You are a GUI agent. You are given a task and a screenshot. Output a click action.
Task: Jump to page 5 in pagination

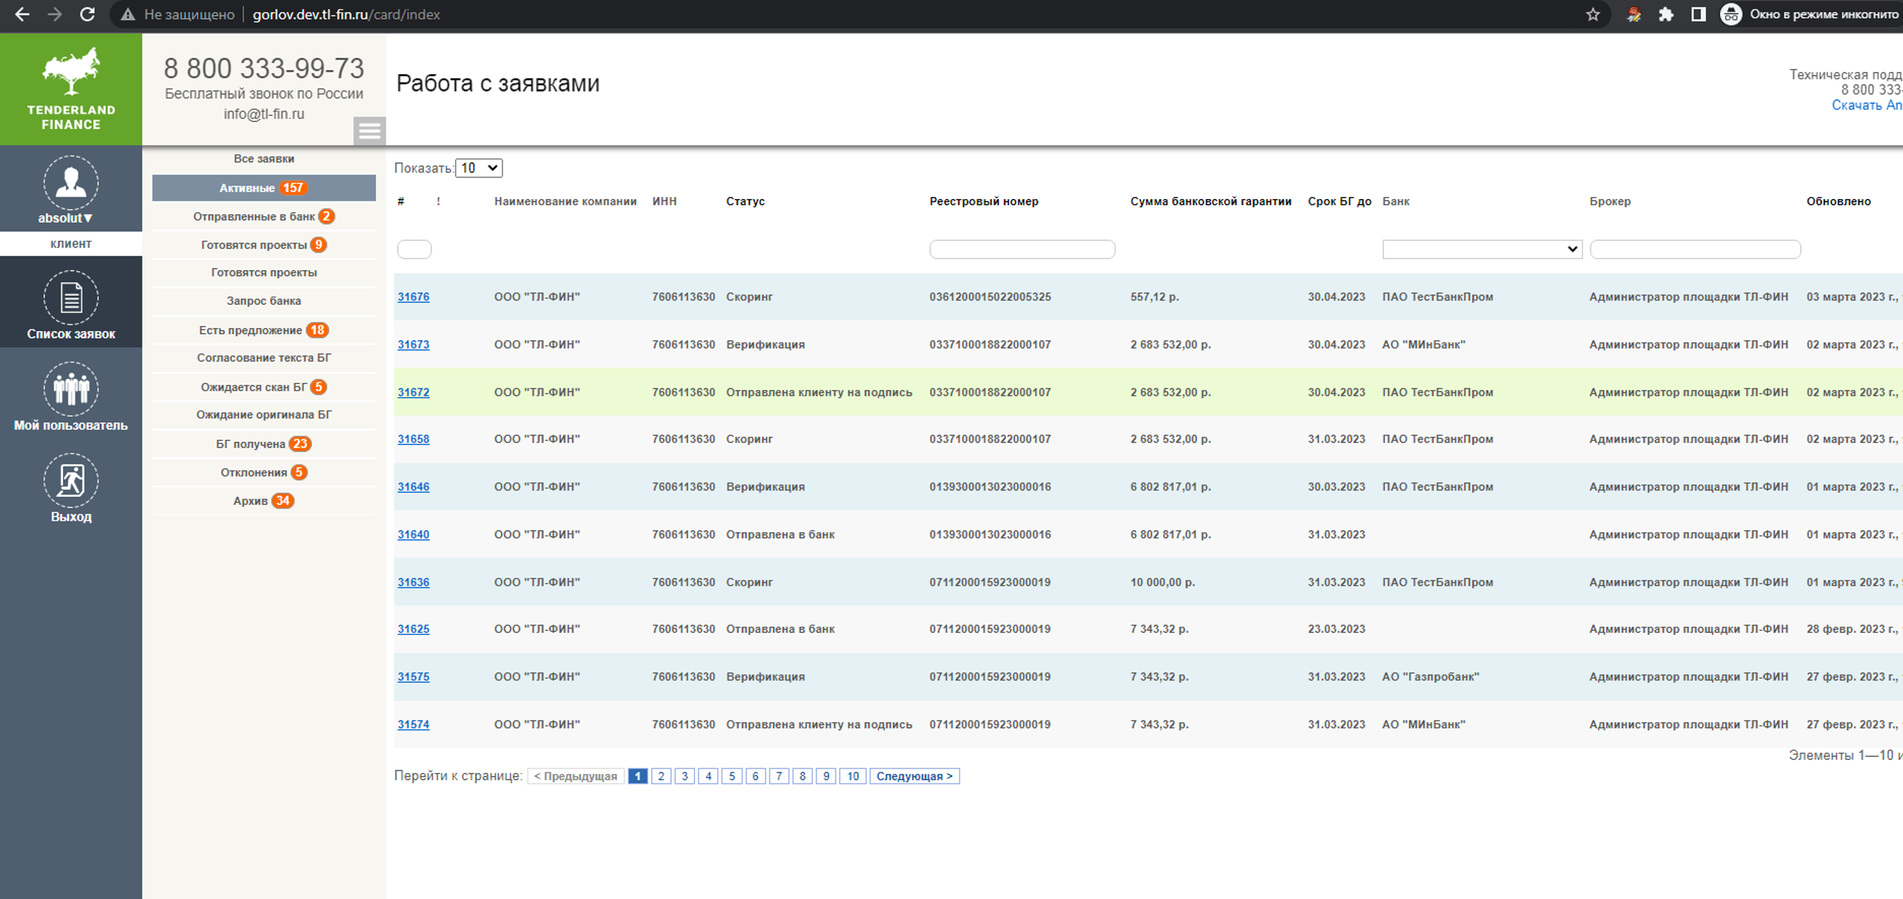click(x=731, y=776)
